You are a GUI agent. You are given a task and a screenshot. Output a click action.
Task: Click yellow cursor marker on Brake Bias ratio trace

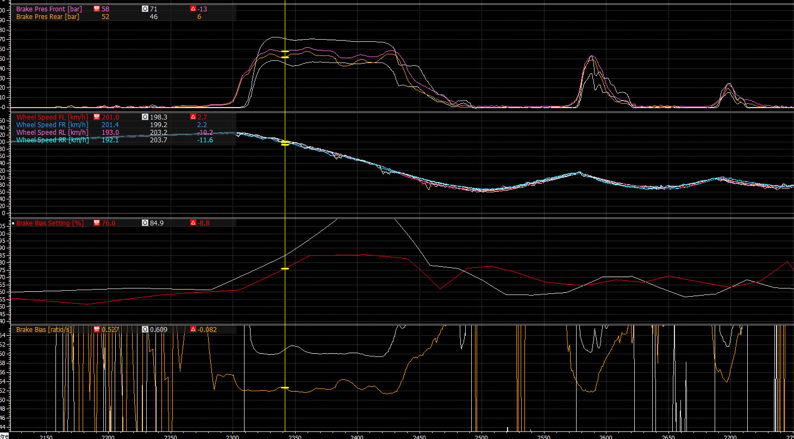(285, 387)
